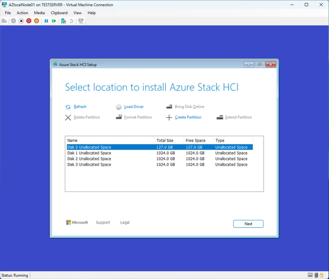Open the File menu
The height and width of the screenshot is (279, 329).
pos(8,13)
